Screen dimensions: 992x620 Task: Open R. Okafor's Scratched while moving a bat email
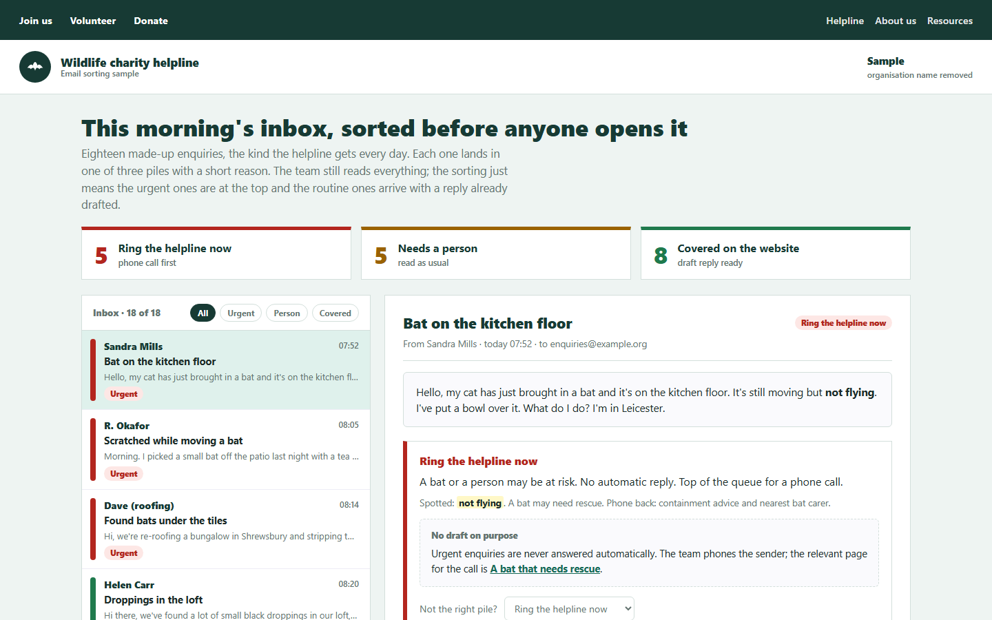click(226, 450)
